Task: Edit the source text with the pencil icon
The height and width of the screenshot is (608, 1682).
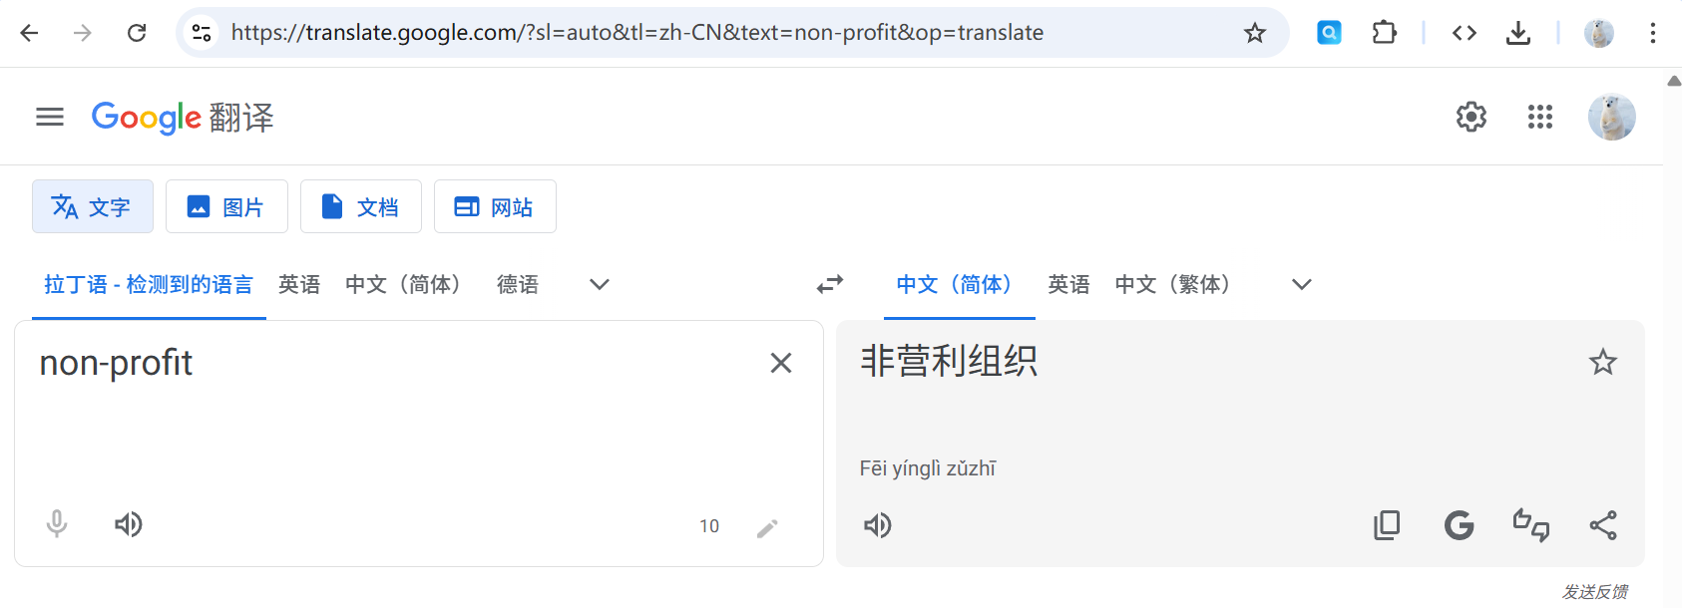Action: pos(767,526)
